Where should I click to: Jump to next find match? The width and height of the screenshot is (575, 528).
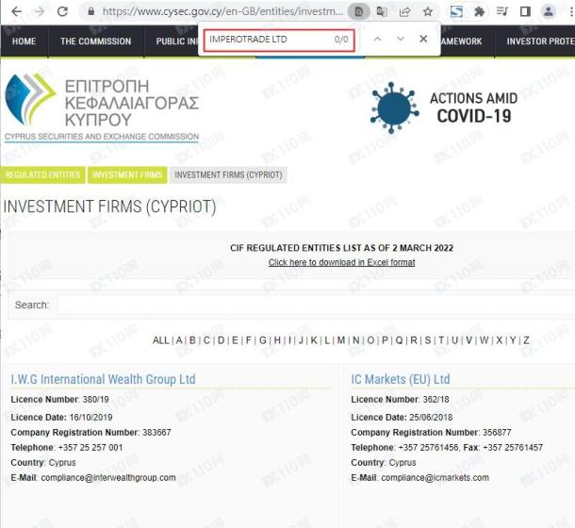[401, 39]
